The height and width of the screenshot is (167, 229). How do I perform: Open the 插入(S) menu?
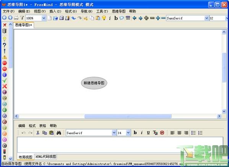coord(55,11)
